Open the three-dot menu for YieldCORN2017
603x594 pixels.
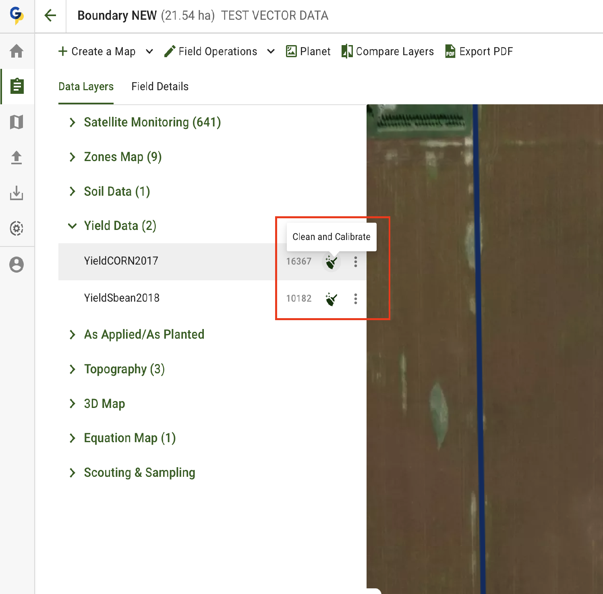tap(355, 262)
